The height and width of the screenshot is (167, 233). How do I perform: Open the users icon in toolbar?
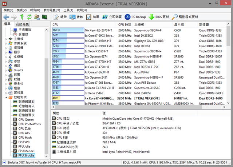click(x=37, y=17)
